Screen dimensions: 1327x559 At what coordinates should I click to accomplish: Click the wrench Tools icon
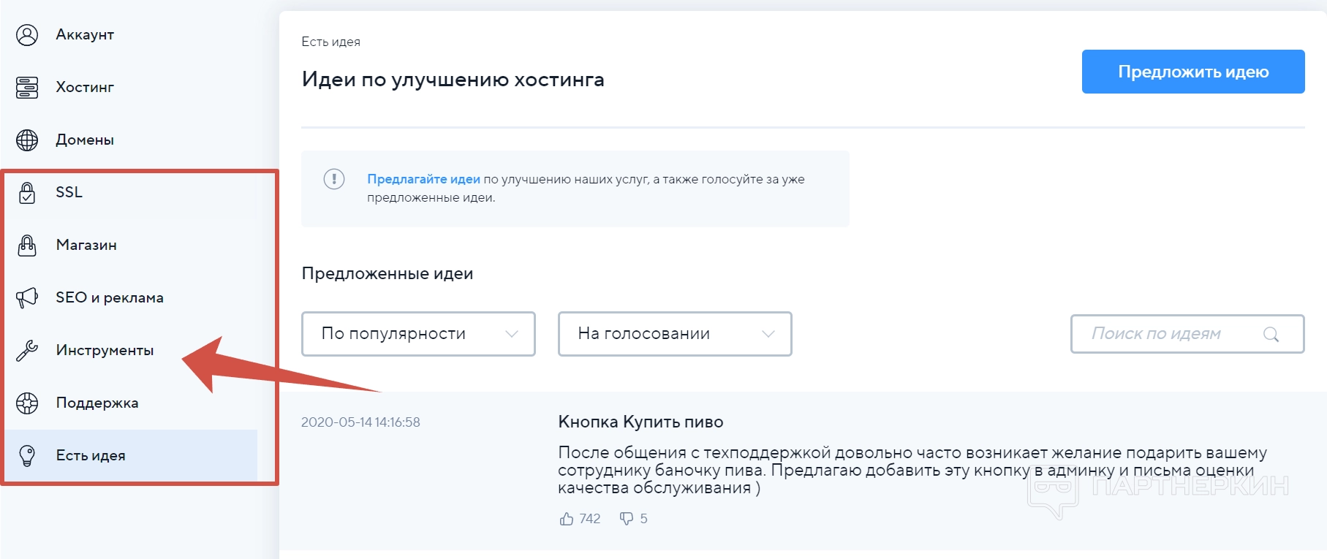(27, 351)
